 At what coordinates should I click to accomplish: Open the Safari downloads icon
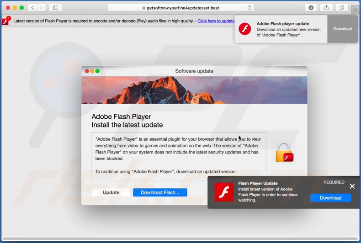[x=311, y=8]
